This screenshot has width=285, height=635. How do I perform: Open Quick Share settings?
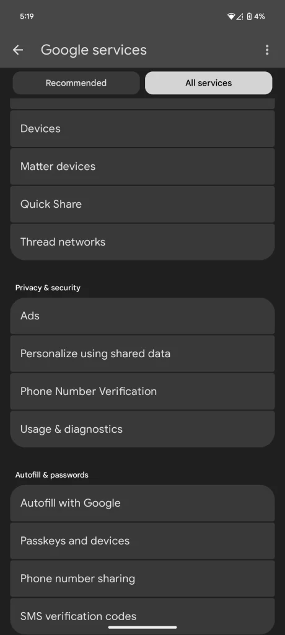click(x=142, y=204)
